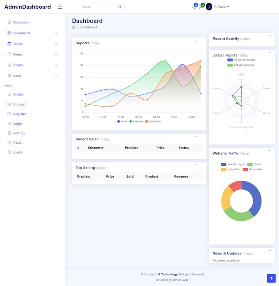Click the Charts bar icon in sidebar

[x=9, y=65]
